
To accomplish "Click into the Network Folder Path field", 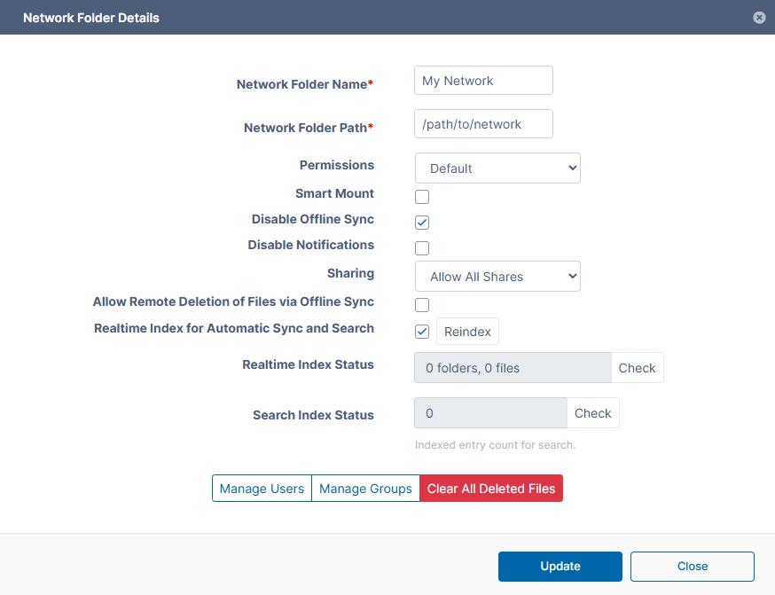I will [483, 124].
